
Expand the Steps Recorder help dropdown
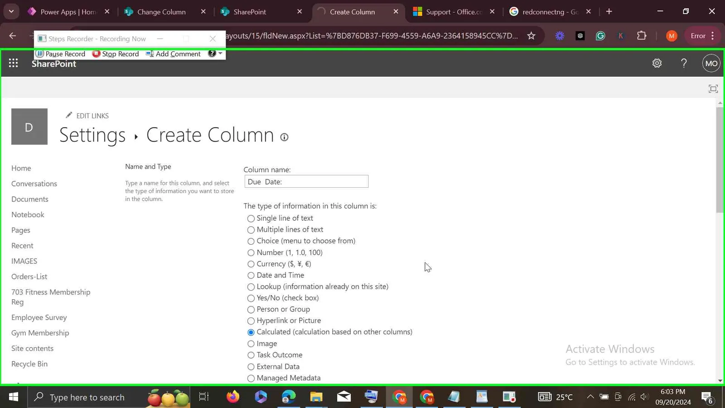tap(220, 53)
